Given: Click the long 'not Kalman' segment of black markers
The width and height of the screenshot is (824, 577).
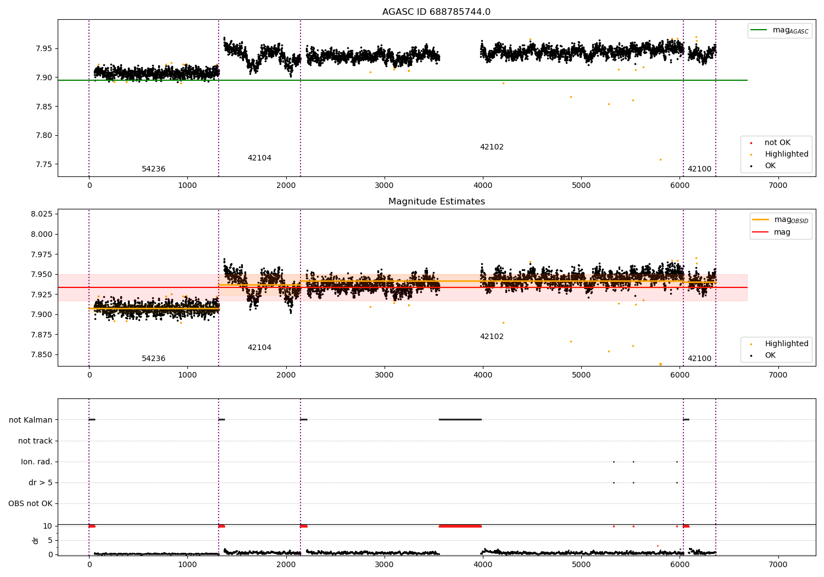Looking at the screenshot, I should tap(460, 420).
